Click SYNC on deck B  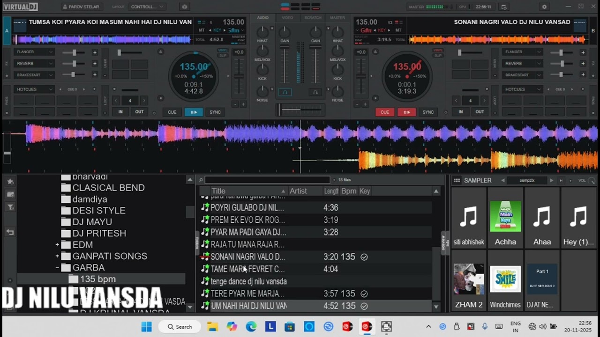(428, 112)
